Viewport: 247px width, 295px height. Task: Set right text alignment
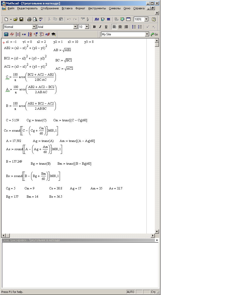(126, 27)
